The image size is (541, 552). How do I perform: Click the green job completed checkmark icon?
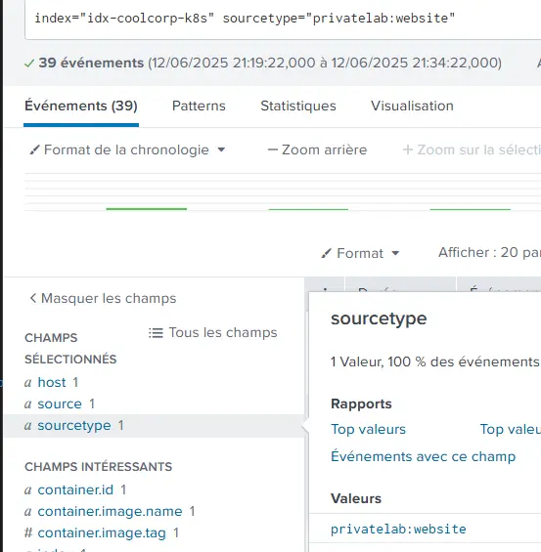coord(29,64)
